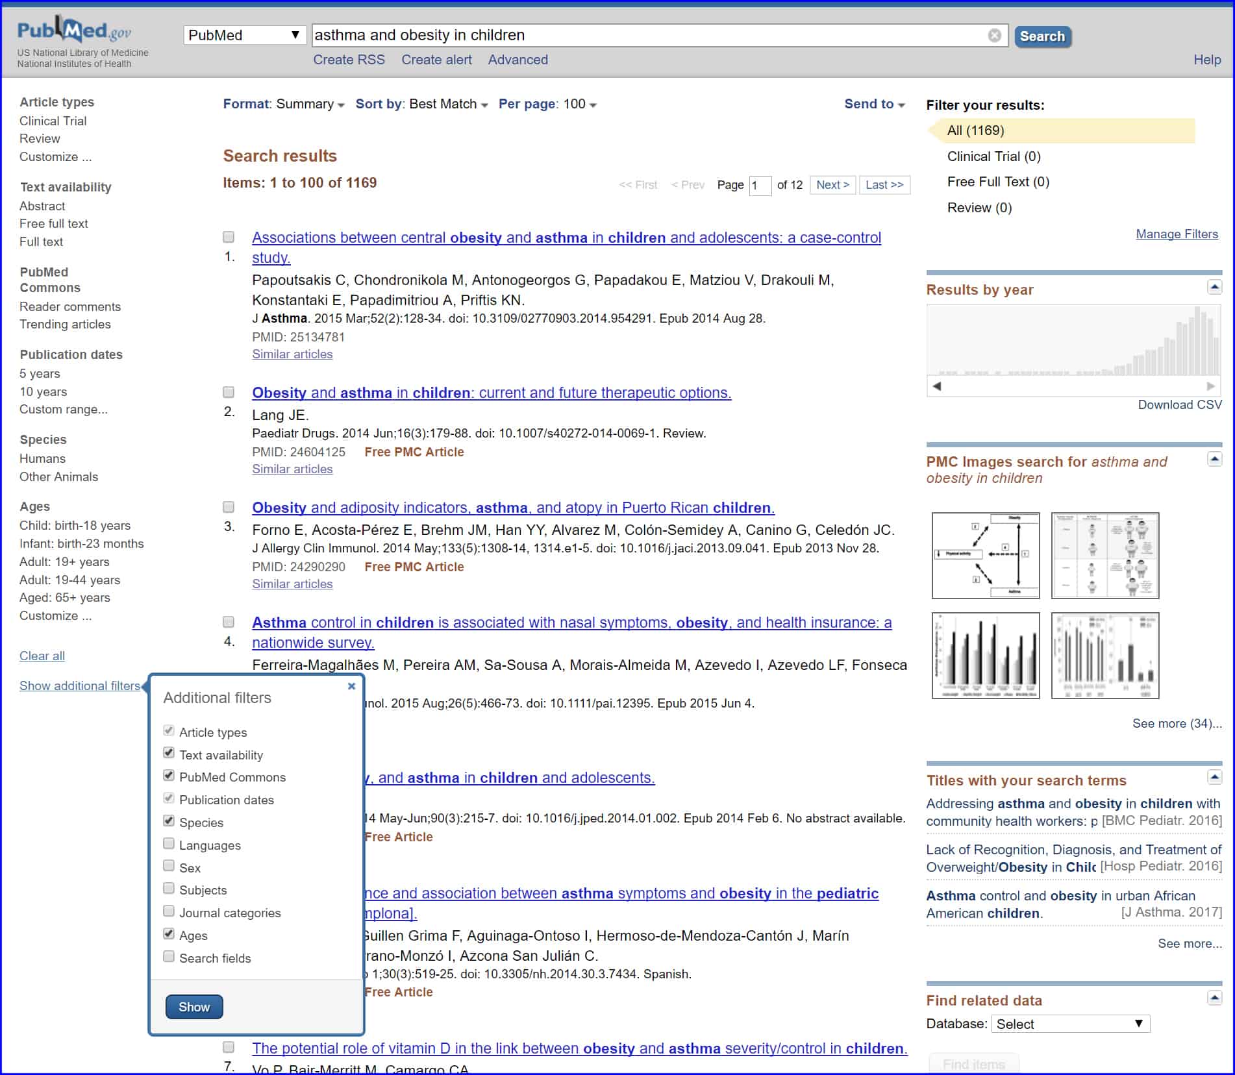This screenshot has height=1075, width=1235.
Task: Open the PubMed database dropdown
Action: [x=245, y=35]
